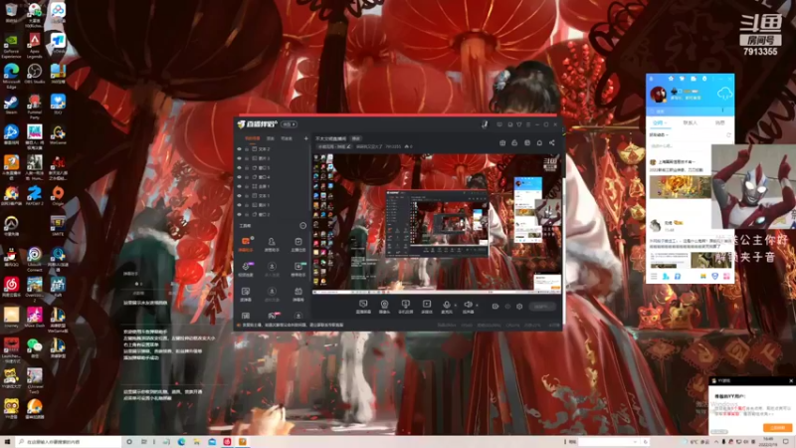
Task: Switch to the second scene panel tab
Action: (271, 138)
